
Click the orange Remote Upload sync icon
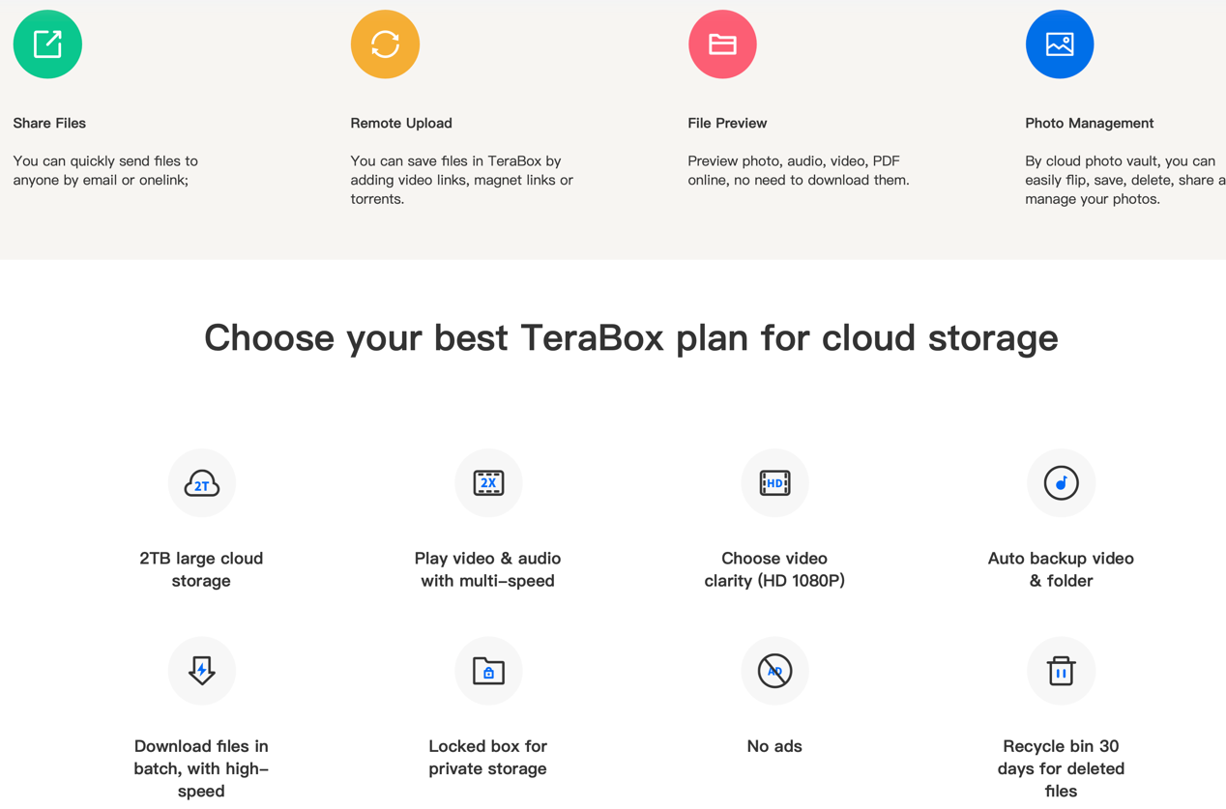point(385,44)
